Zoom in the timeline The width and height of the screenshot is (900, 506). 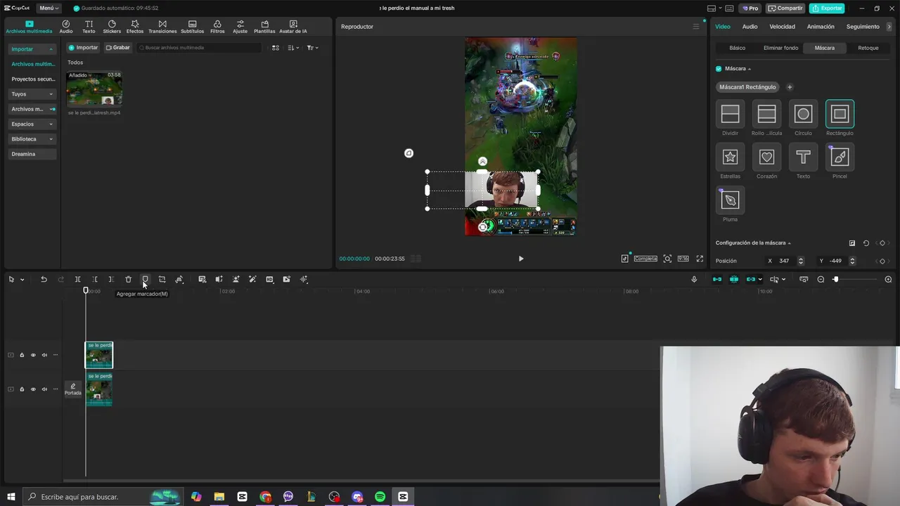tap(888, 279)
